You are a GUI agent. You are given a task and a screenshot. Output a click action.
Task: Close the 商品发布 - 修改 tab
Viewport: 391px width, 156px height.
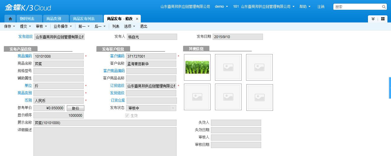(137, 19)
